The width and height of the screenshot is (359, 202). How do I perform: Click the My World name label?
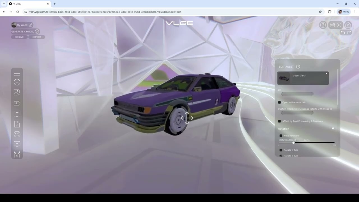click(22, 25)
